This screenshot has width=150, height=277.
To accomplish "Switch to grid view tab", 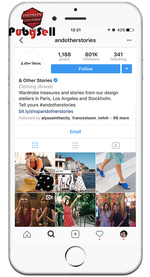I will click(35, 145).
